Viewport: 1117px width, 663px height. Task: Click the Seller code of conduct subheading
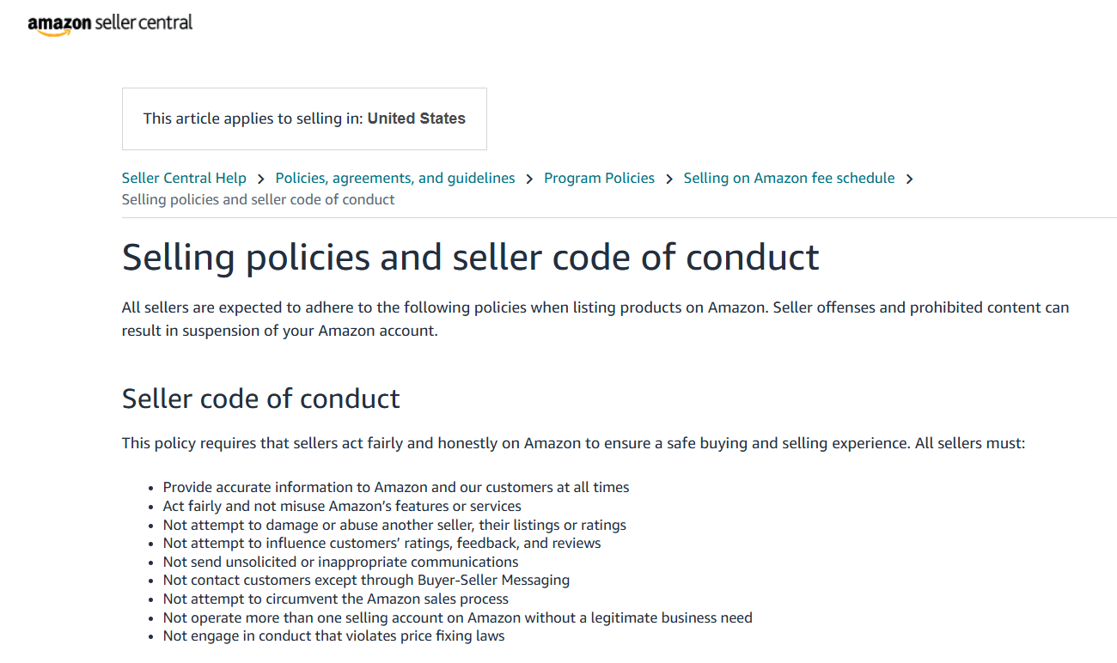pos(261,398)
